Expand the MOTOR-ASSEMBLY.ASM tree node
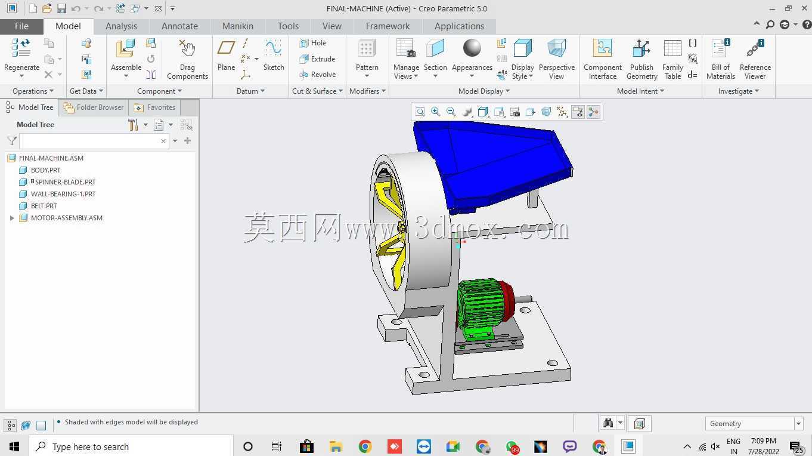This screenshot has width=812, height=456. pos(12,218)
